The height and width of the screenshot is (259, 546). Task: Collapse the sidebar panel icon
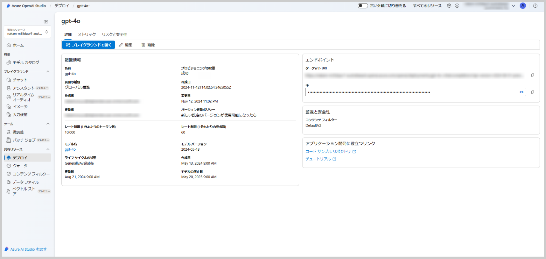pyautogui.click(x=46, y=22)
